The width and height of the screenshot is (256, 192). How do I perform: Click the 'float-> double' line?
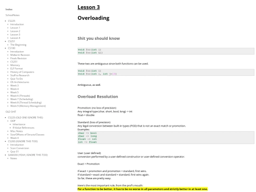(x=86, y=115)
